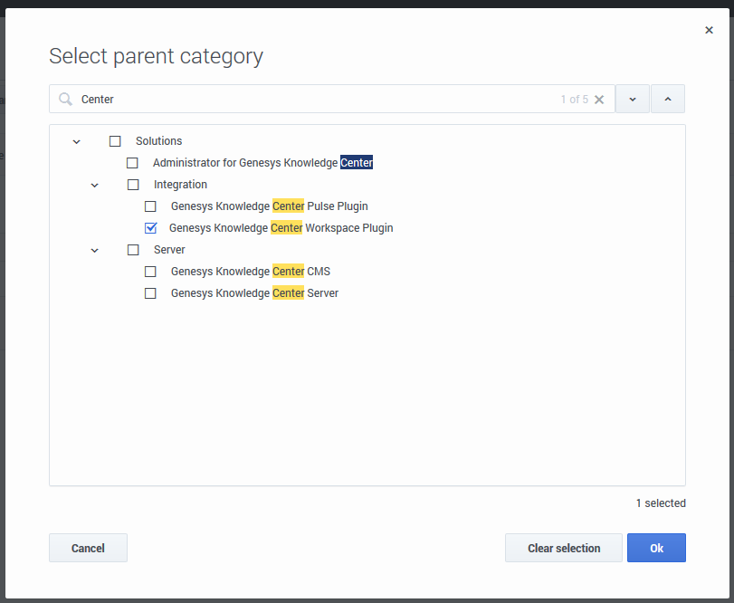Uncheck Genesys Knowledge Center Workspace Plugin

(150, 228)
